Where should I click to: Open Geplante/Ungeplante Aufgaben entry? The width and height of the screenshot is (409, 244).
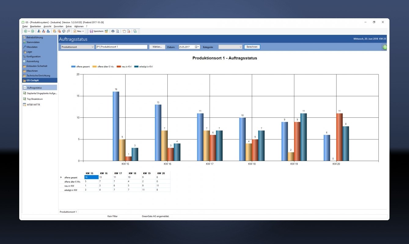[40, 93]
